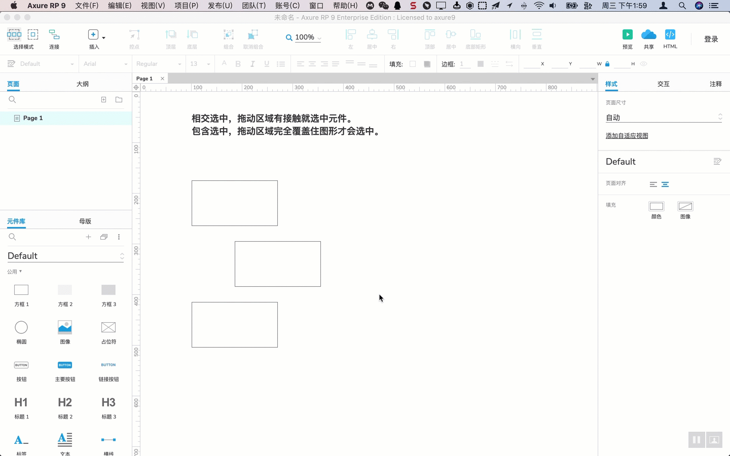Image resolution: width=730 pixels, height=456 pixels.
Task: Open the 页面尺寸 自动 dropdown
Action: [x=664, y=118]
